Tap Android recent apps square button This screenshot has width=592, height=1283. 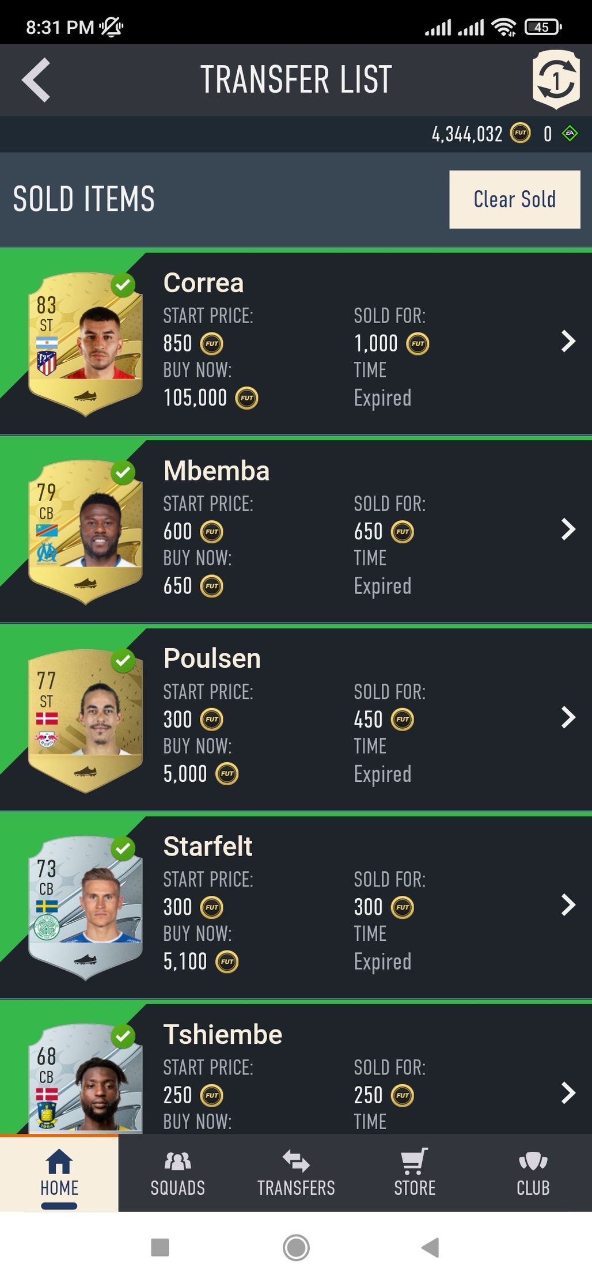pyautogui.click(x=160, y=1247)
